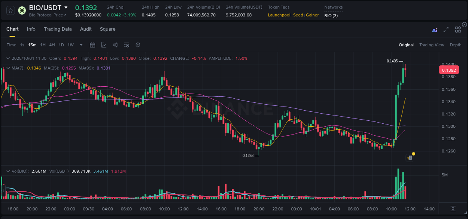Screen dimensions: 468x219
Task: Open the notifications icon near the chart corner
Action: 410,157
